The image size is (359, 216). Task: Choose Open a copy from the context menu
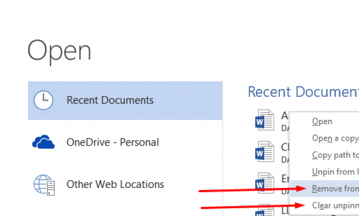(x=335, y=139)
